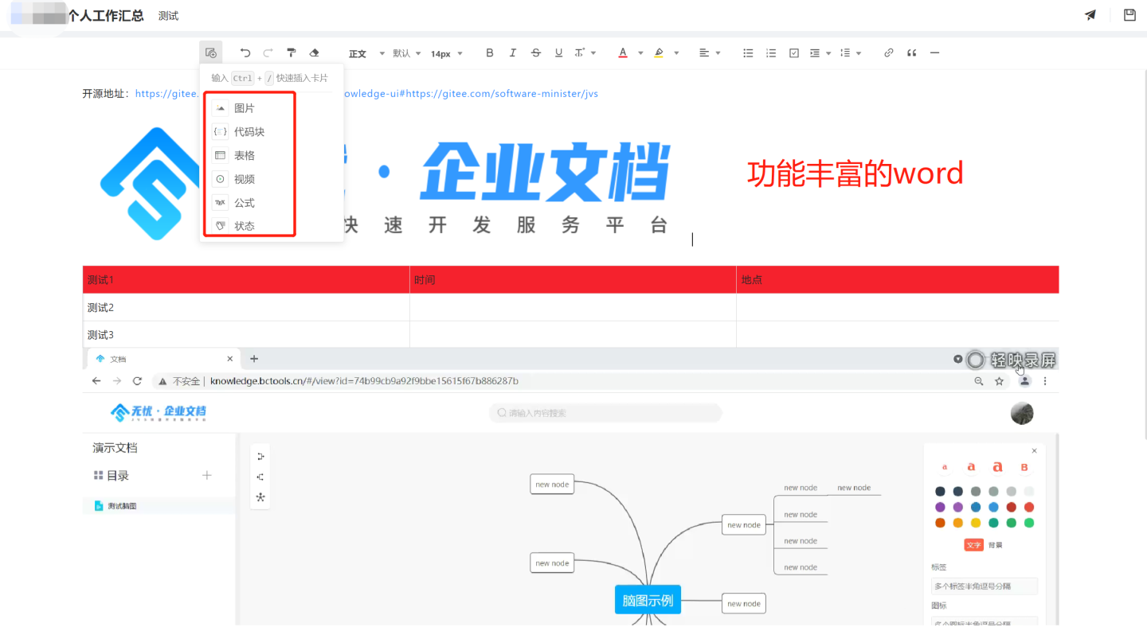The image size is (1147, 627).
Task: Insert a block quote
Action: [912, 53]
